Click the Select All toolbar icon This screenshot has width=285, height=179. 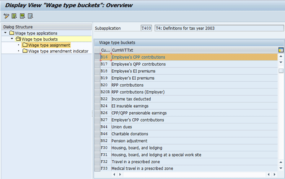click(14, 16)
